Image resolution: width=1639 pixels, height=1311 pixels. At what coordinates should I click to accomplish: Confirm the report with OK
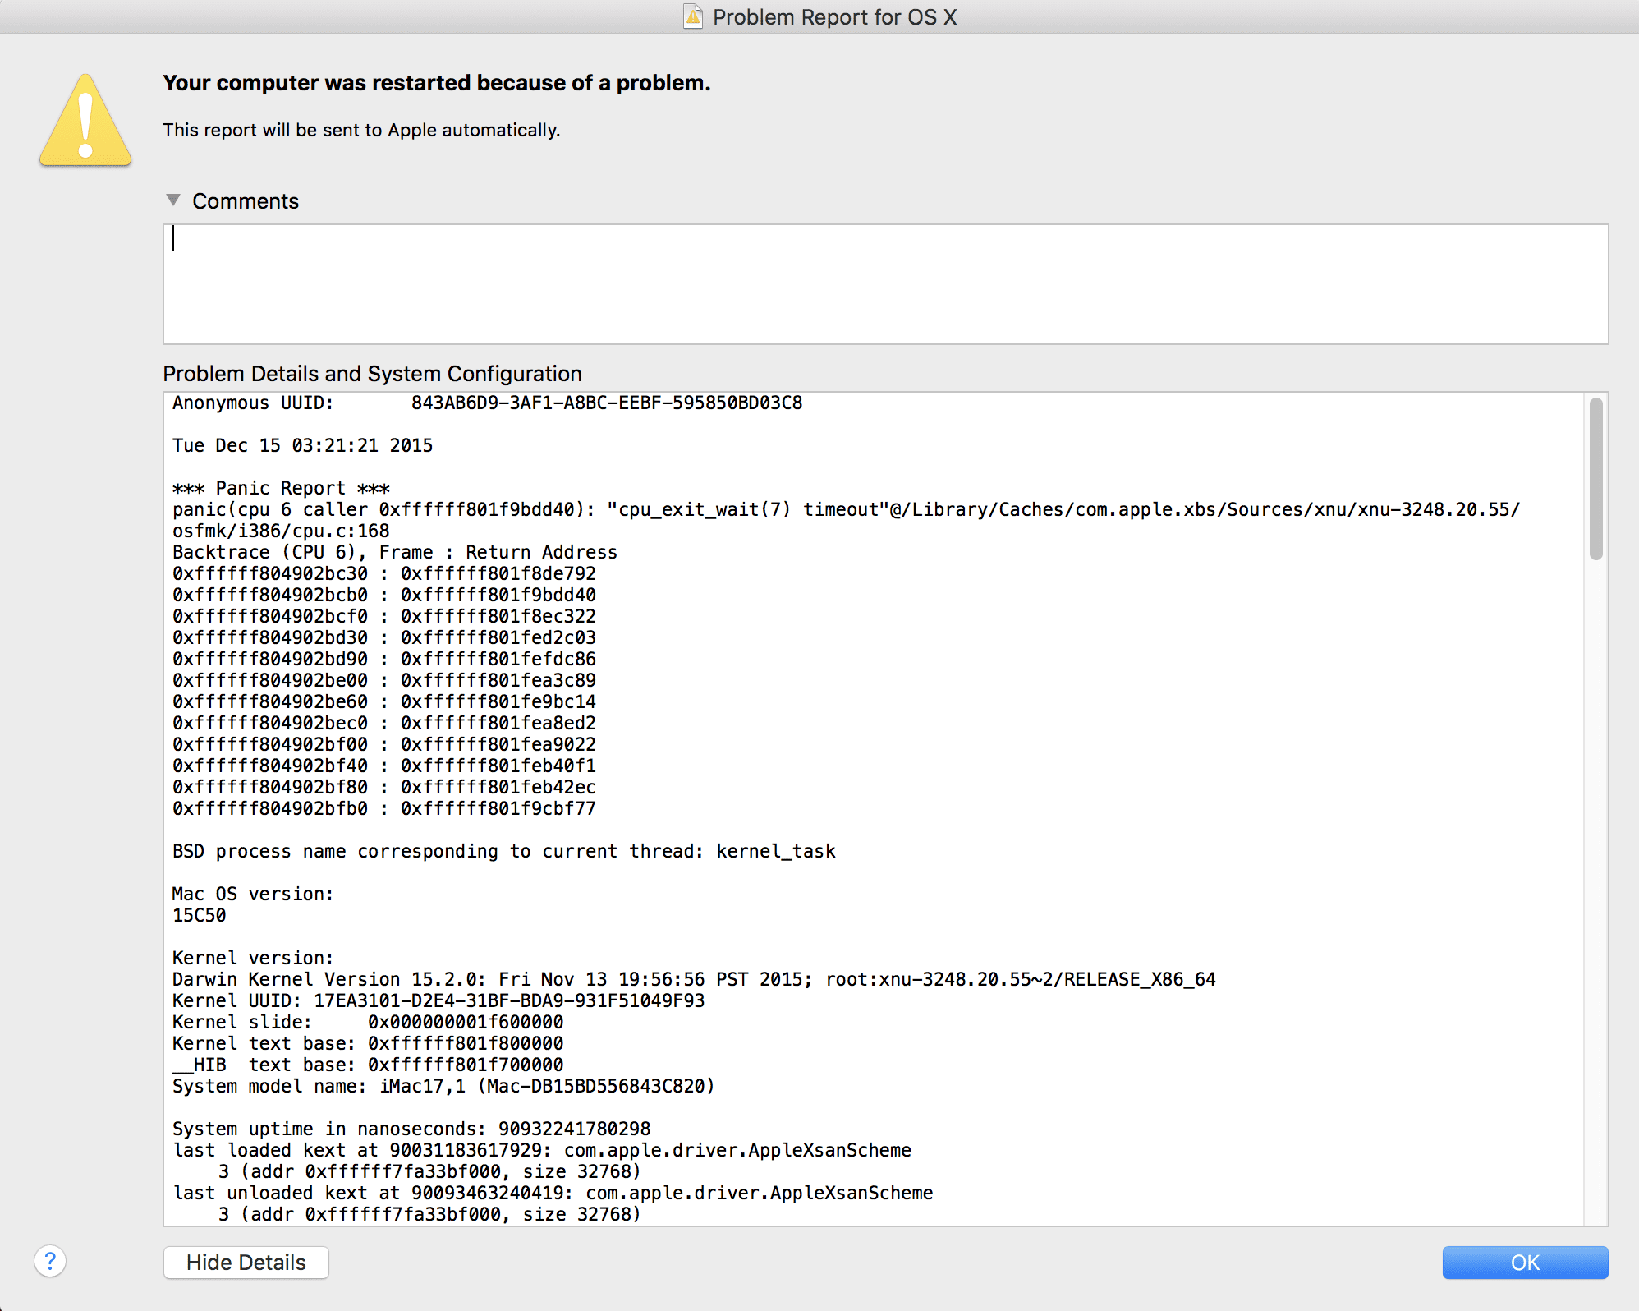(1525, 1262)
